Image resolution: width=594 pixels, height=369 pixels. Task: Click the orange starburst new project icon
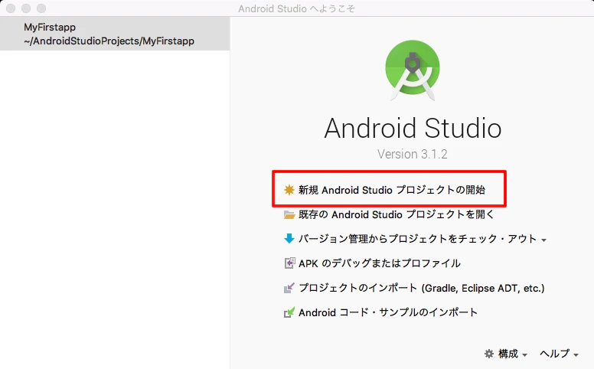click(289, 190)
